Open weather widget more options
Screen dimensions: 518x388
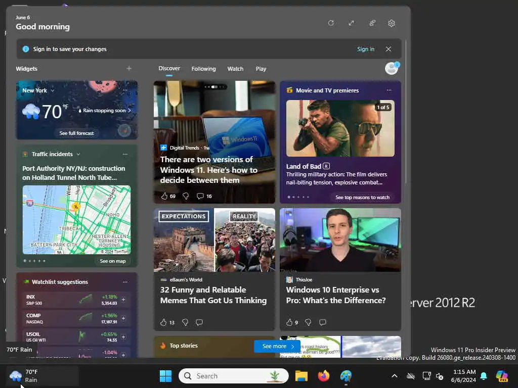pyautogui.click(x=125, y=90)
